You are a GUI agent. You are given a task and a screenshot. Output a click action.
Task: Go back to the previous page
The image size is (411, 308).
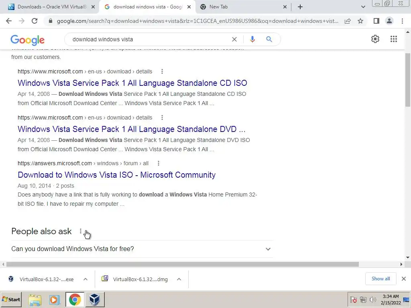coord(9,21)
